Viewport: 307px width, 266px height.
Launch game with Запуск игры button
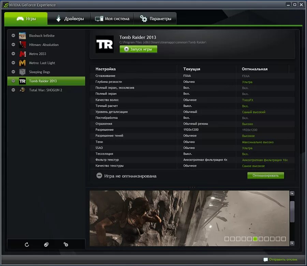[138, 49]
